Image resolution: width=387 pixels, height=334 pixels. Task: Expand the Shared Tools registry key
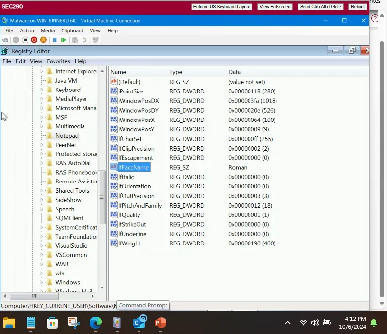(41, 190)
